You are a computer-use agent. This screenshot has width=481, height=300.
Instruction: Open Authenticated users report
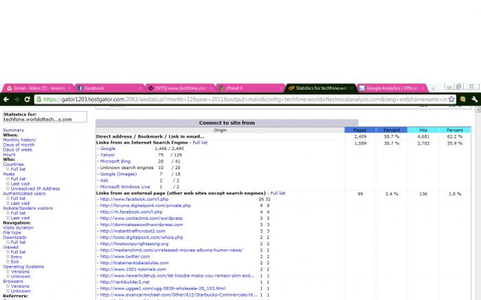click(24, 194)
